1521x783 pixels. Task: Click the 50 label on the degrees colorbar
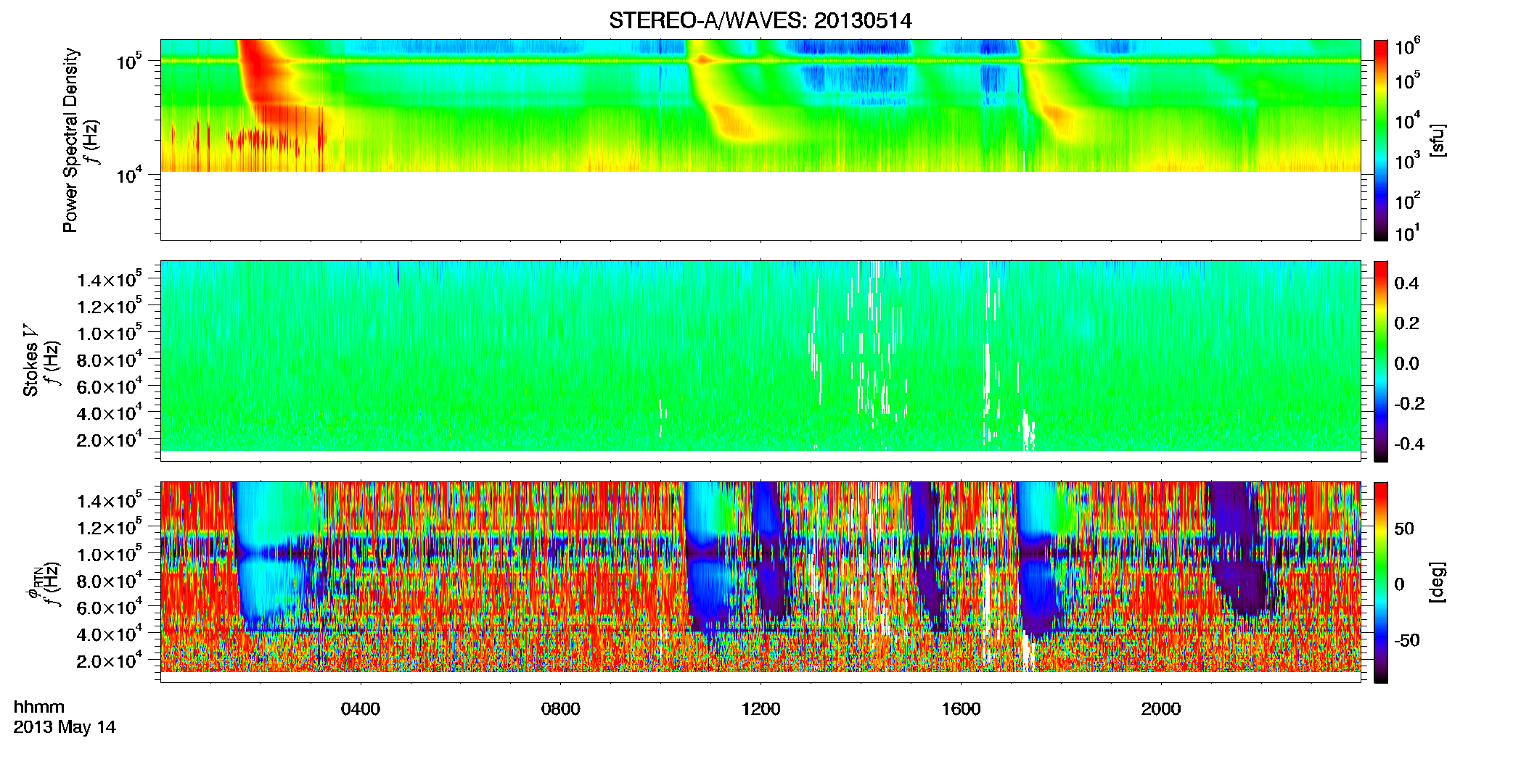[1404, 529]
